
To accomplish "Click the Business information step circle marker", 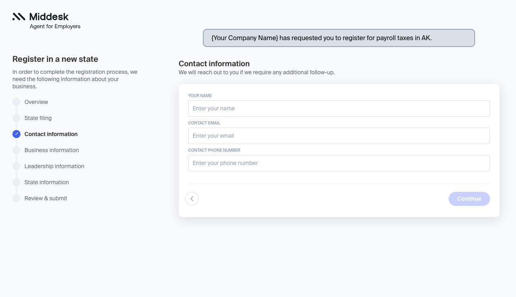I will (16, 150).
